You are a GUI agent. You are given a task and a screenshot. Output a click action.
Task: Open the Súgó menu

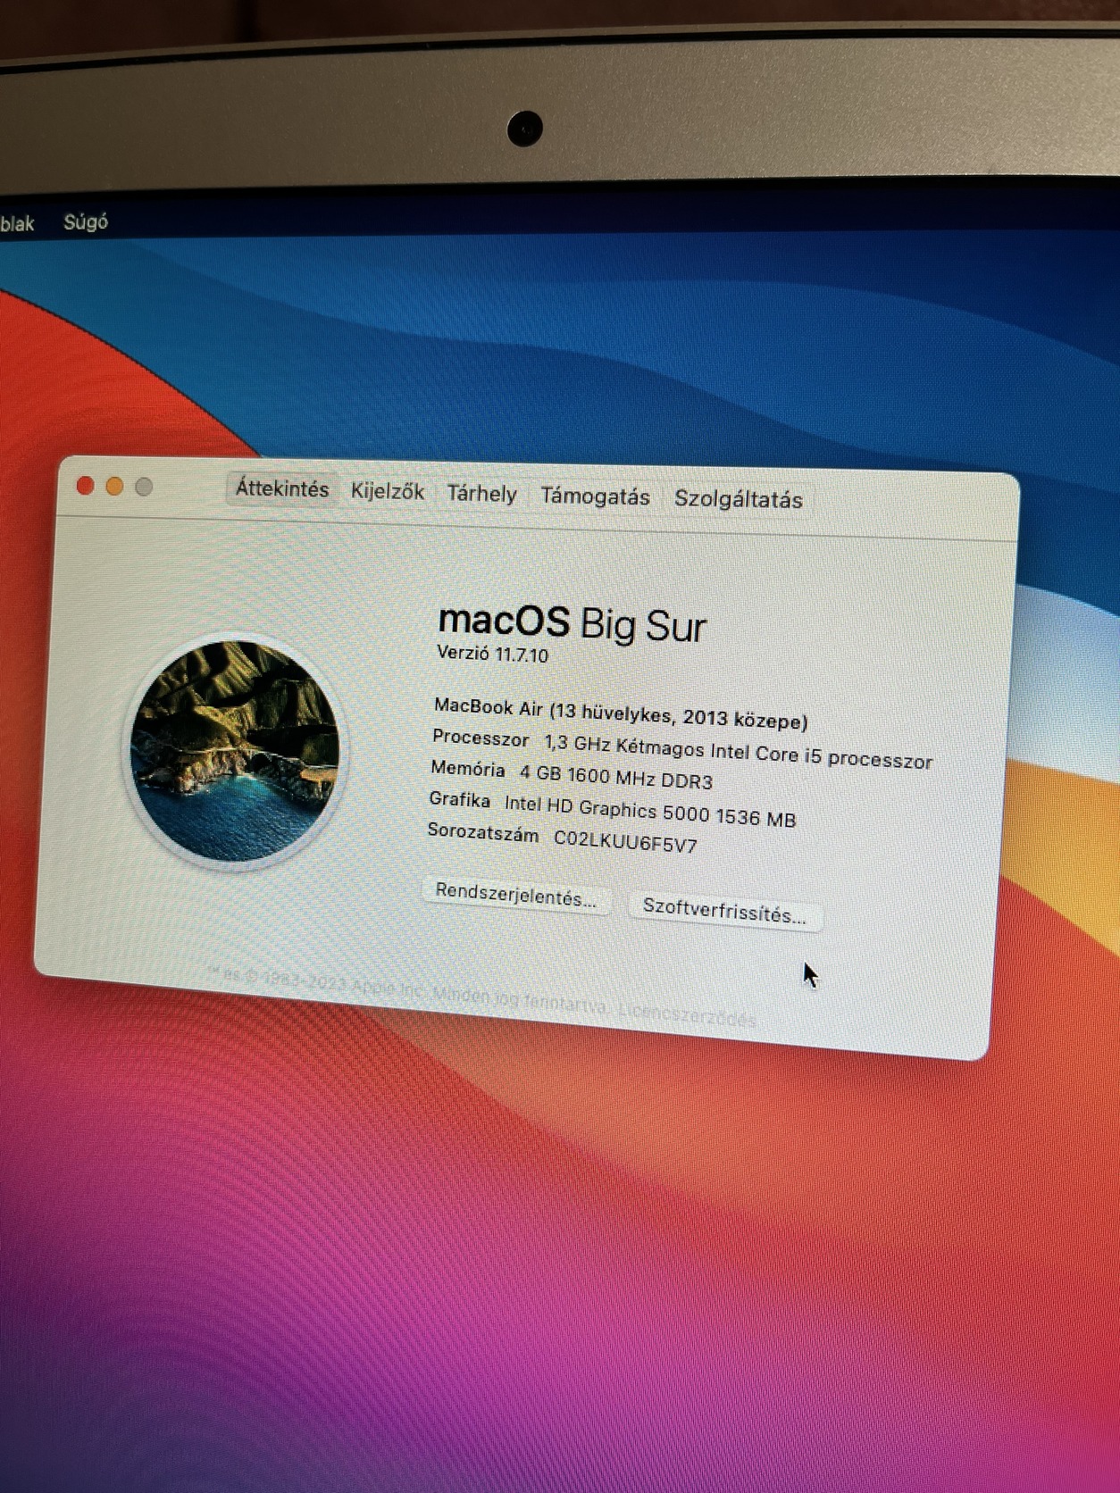click(86, 222)
